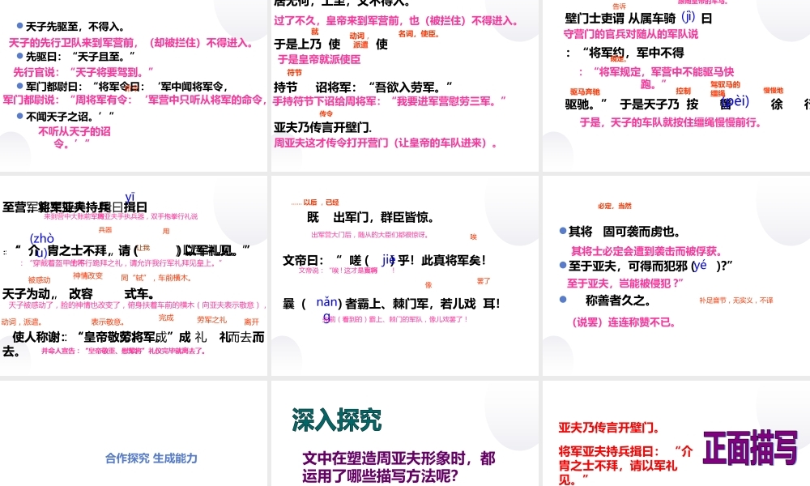Select translation 至于亚夫，岂能被侵犯？

pos(625,283)
